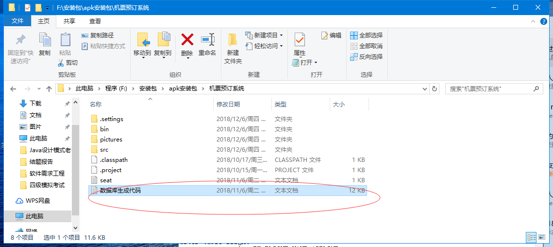553x247 pixels.
Task: Select the .project file
Action: tap(228, 170)
